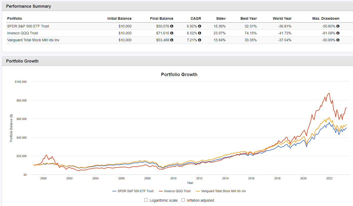Image resolution: width=353 pixels, height=206 pixels.
Task: Click info icon next to SPDR CAGR 6.92%
Action: pyautogui.click(x=199, y=26)
